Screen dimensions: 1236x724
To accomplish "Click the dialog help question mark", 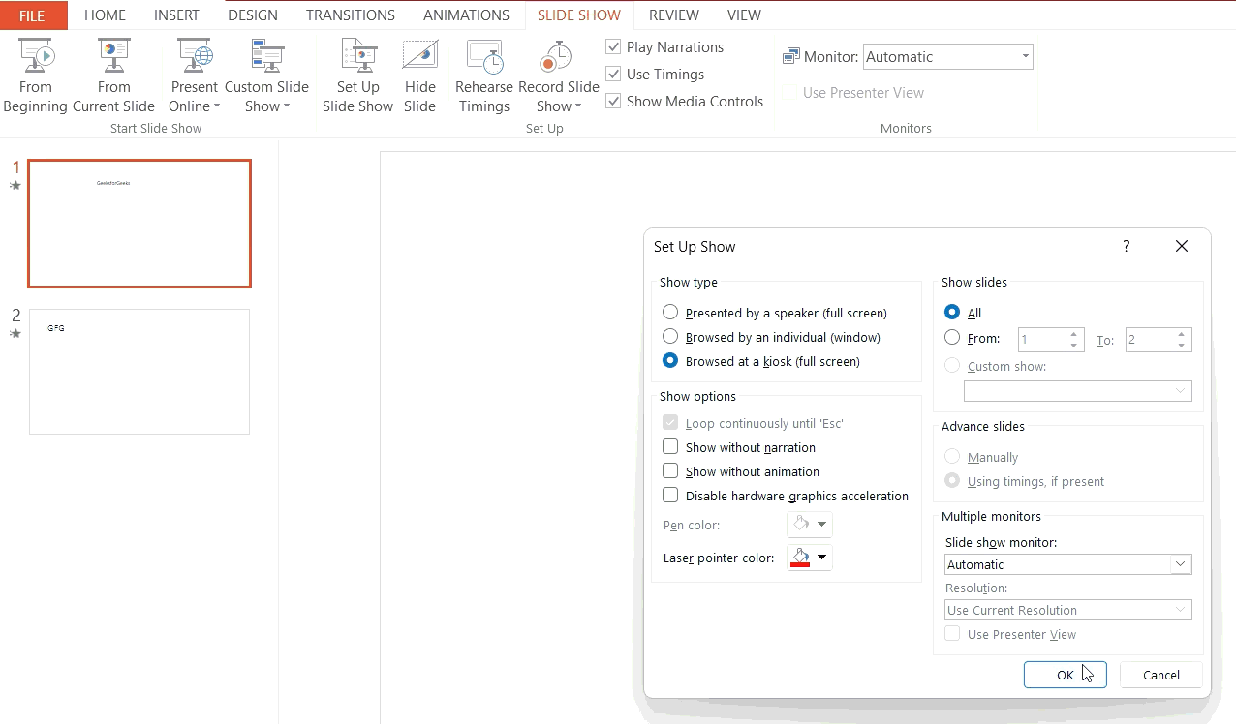I will point(1127,247).
